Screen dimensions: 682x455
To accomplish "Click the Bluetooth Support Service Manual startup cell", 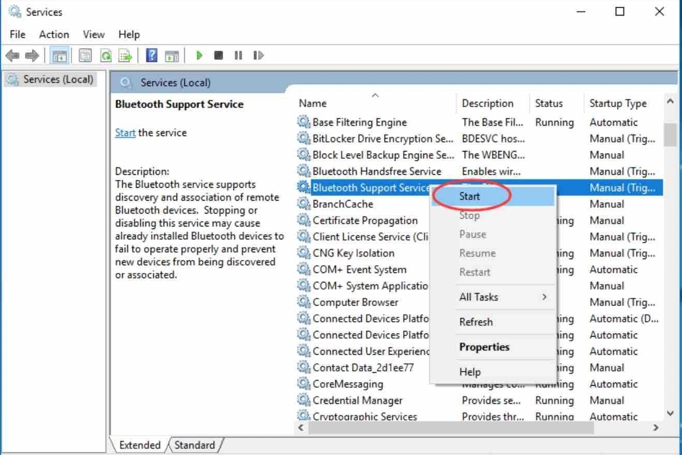I will [622, 188].
